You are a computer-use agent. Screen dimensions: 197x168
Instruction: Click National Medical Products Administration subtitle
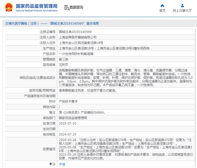pyautogui.click(x=37, y=10)
